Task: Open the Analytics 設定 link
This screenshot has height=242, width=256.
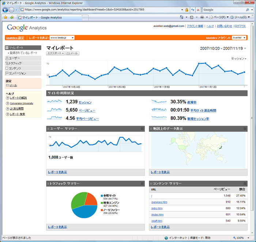Action: pos(15,38)
